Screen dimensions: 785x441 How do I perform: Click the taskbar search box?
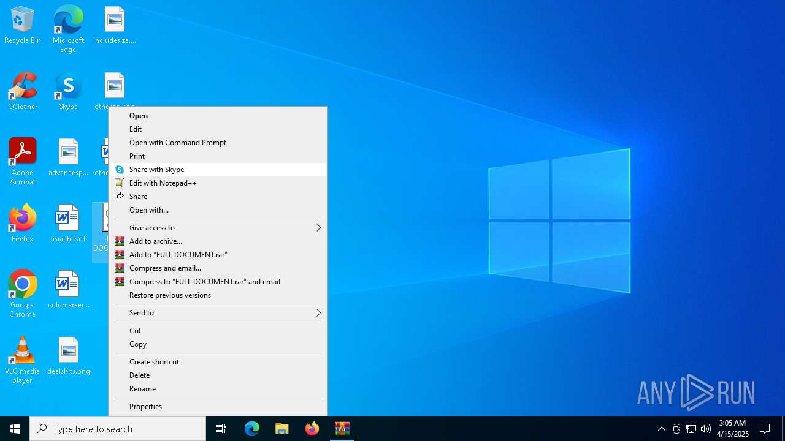click(118, 429)
